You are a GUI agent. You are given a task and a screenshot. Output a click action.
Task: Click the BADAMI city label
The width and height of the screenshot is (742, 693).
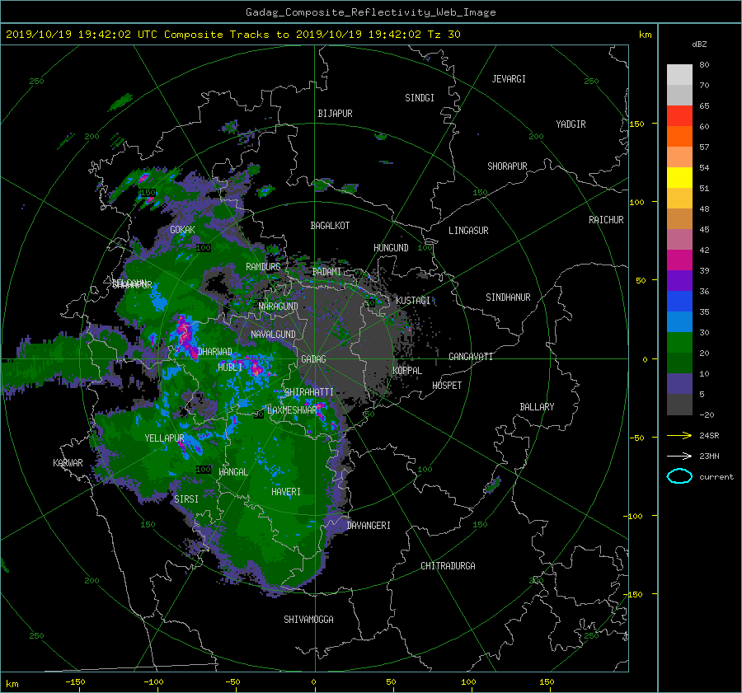(326, 272)
